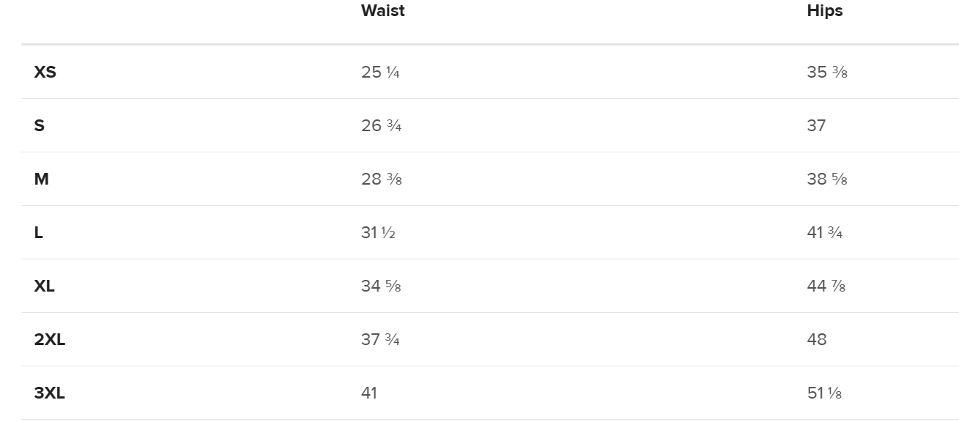Select the XL waist value 34 ⅝

click(x=381, y=286)
